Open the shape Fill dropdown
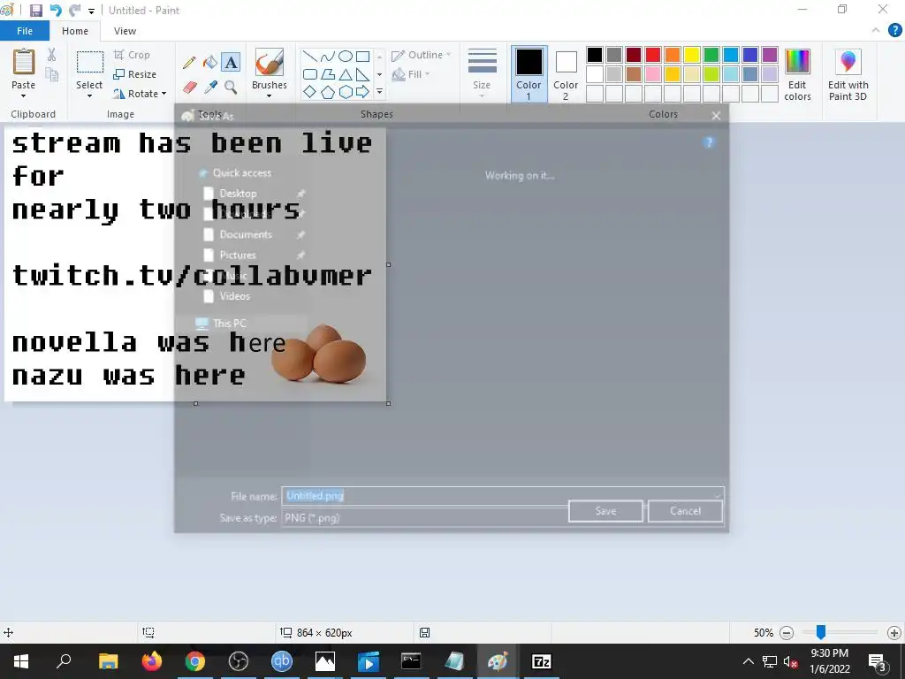 pyautogui.click(x=410, y=74)
